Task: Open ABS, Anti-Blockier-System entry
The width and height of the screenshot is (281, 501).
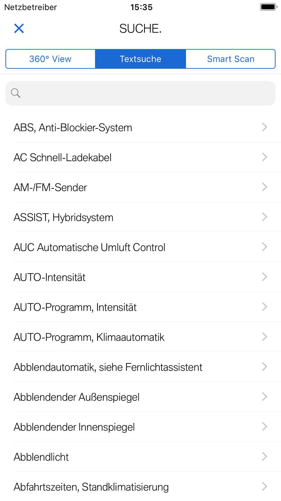Action: click(x=140, y=127)
